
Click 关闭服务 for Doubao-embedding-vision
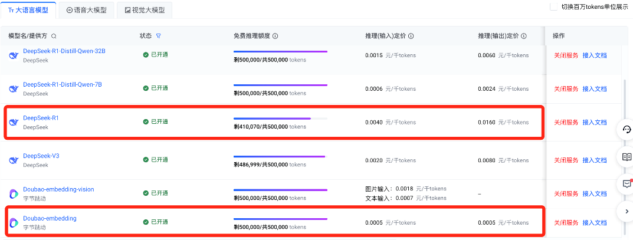coord(566,193)
